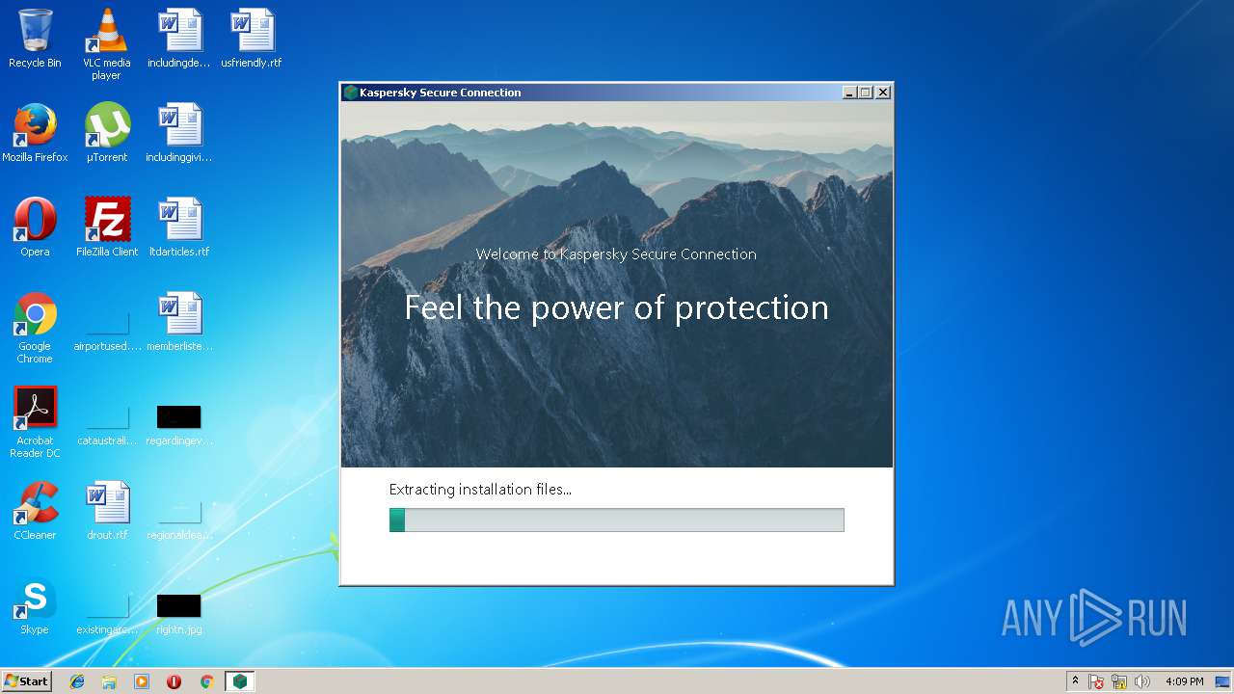Click 'Extracting installation files...' status text
Viewport: 1234px width, 694px height.
pos(480,490)
